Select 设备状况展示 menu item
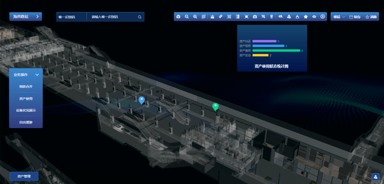The height and width of the screenshot is (184, 384). (26, 110)
